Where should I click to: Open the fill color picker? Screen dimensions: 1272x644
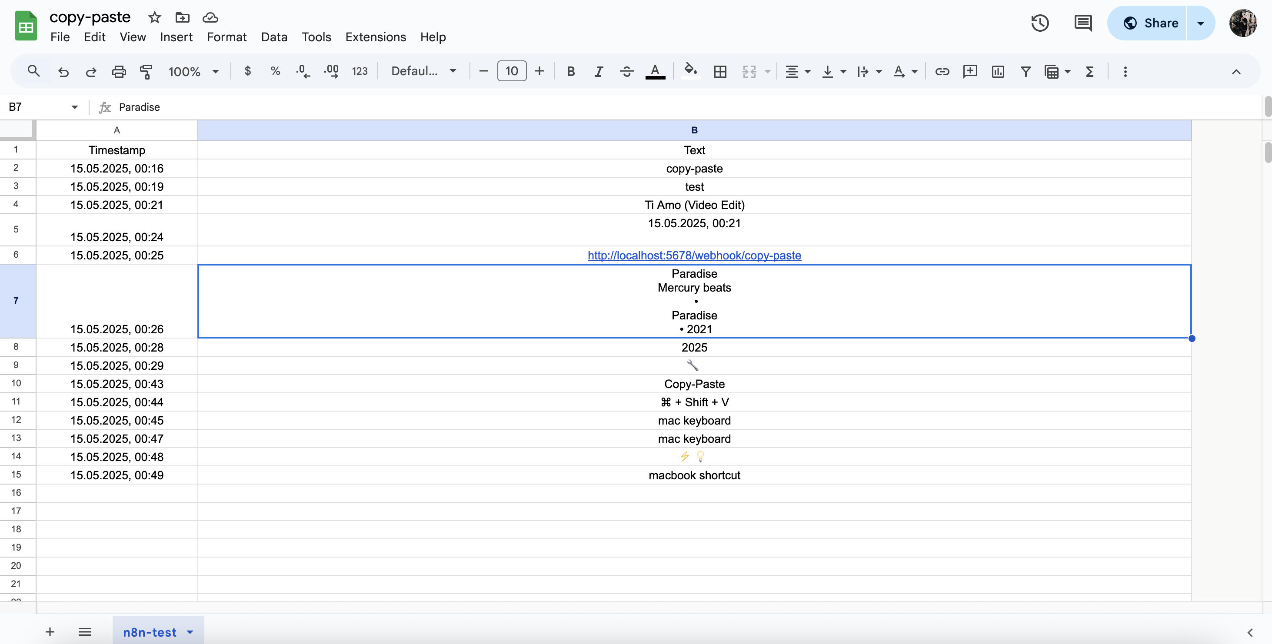pyautogui.click(x=690, y=72)
